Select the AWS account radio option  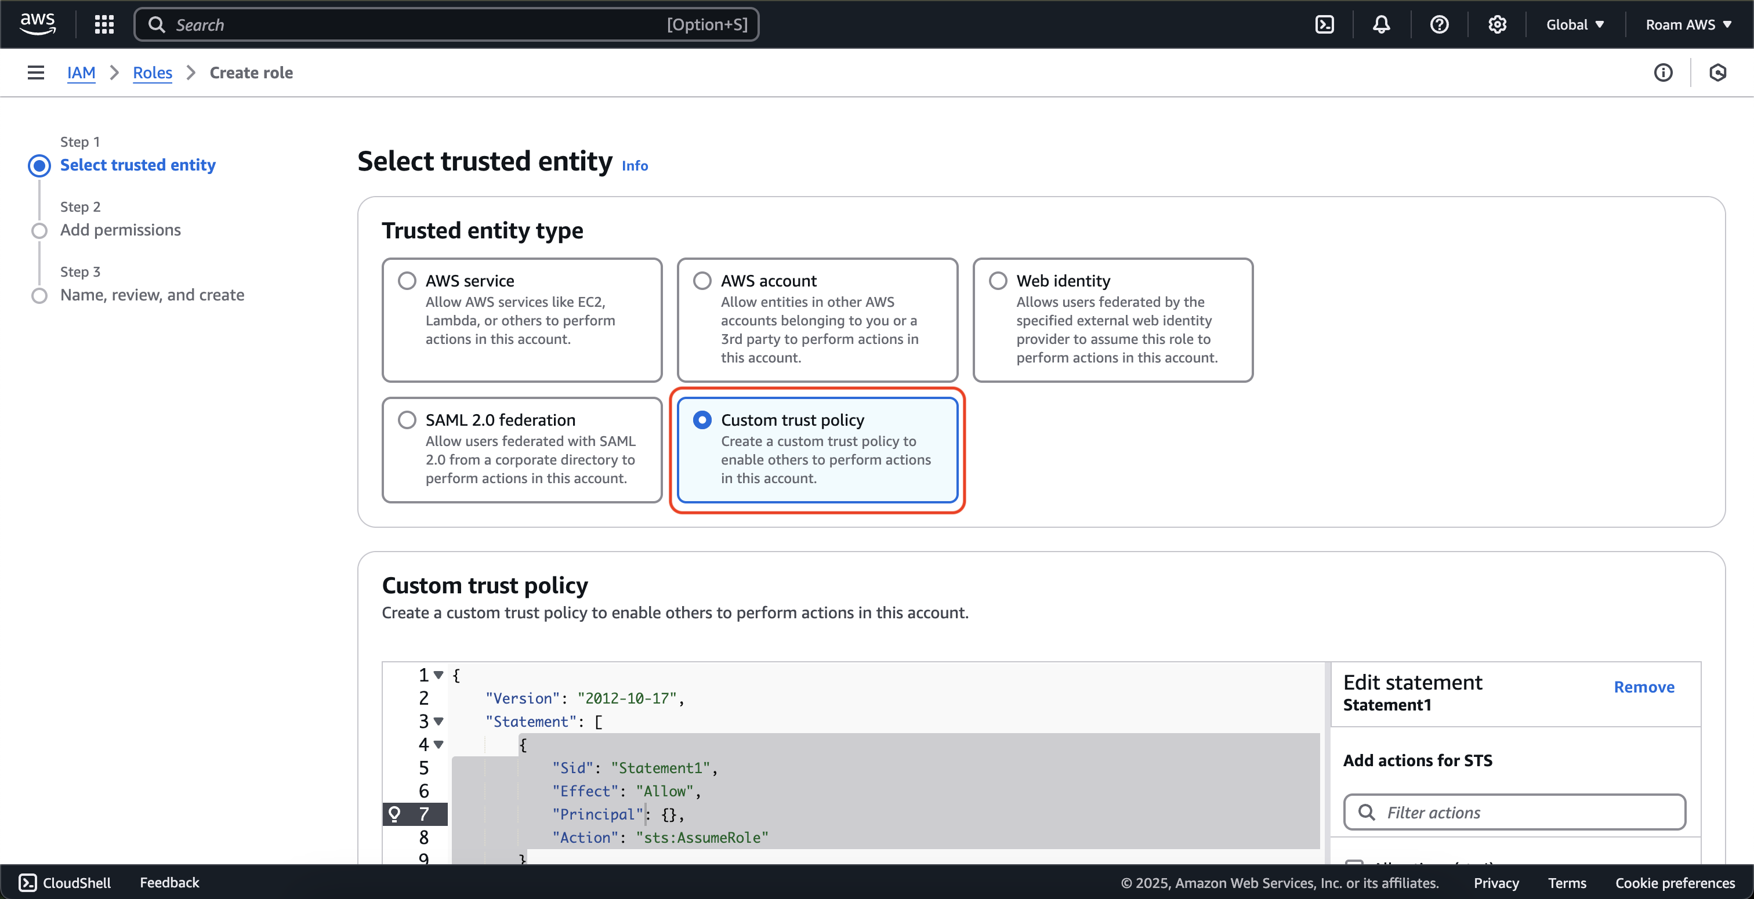tap(702, 281)
